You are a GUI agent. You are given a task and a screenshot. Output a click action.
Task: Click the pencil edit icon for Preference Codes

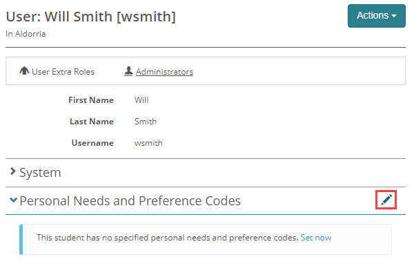(x=386, y=200)
